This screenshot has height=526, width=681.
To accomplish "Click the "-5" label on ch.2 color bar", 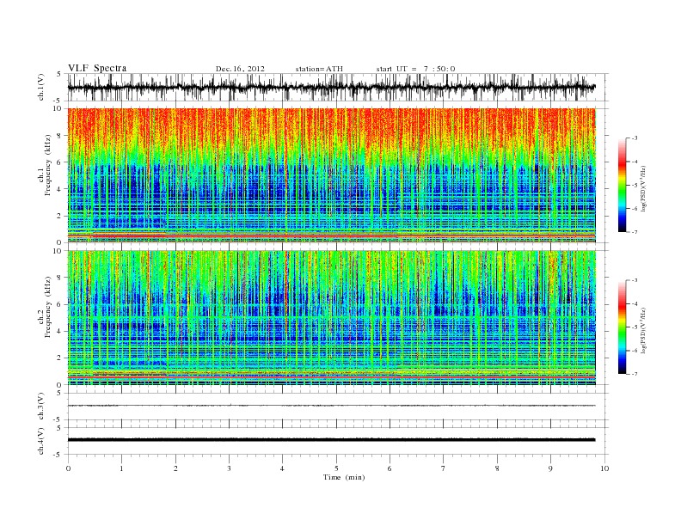I will (x=635, y=327).
